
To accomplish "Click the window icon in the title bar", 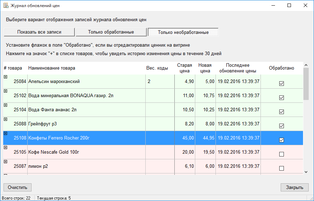I will [x=6, y=6].
